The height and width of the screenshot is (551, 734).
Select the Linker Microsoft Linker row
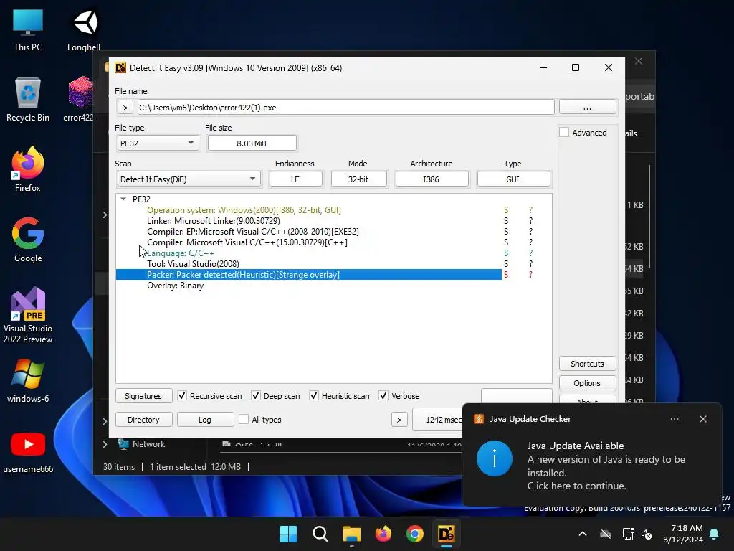pos(309,221)
